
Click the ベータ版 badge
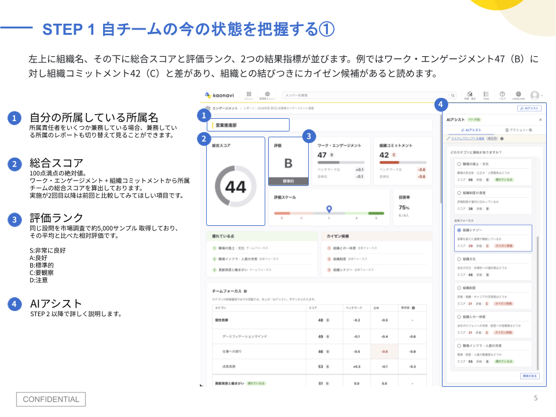tap(474, 119)
